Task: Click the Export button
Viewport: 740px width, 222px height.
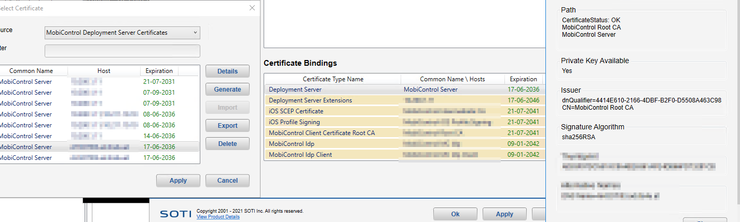Action: tap(227, 126)
